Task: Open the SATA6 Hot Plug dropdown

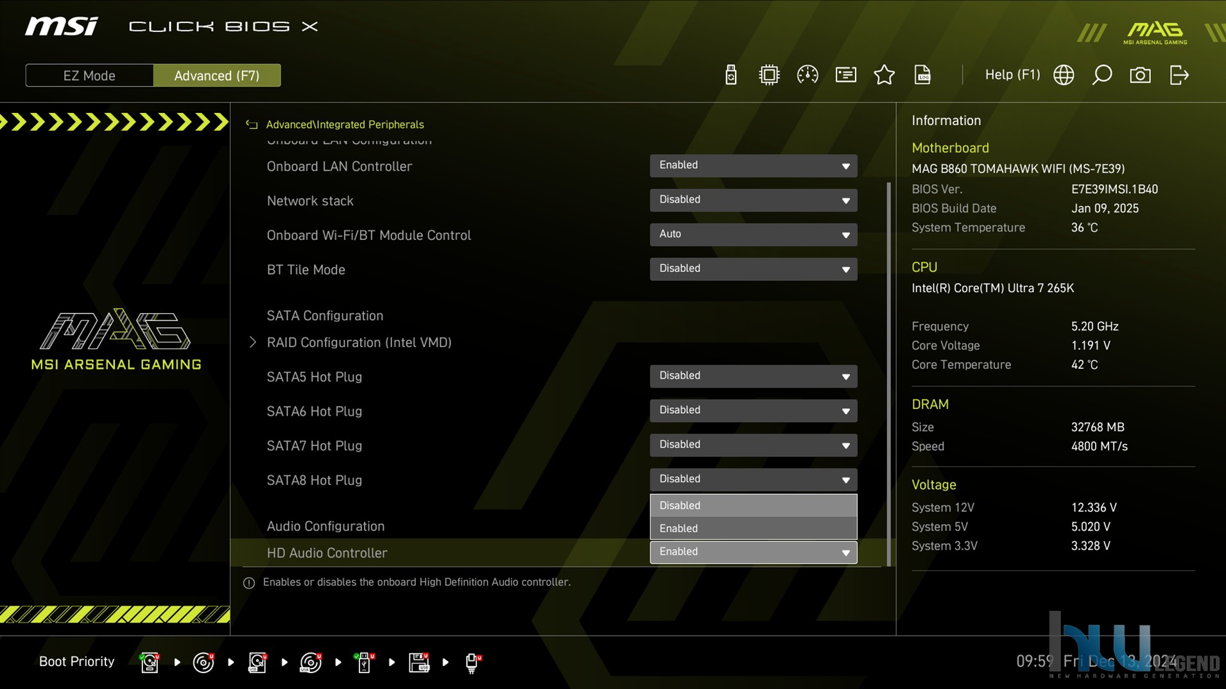Action: 753,411
